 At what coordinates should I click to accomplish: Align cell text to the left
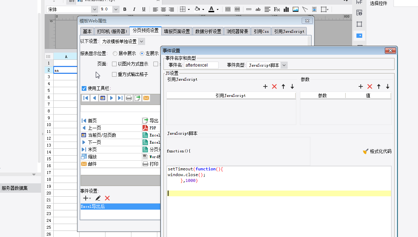[155, 9]
